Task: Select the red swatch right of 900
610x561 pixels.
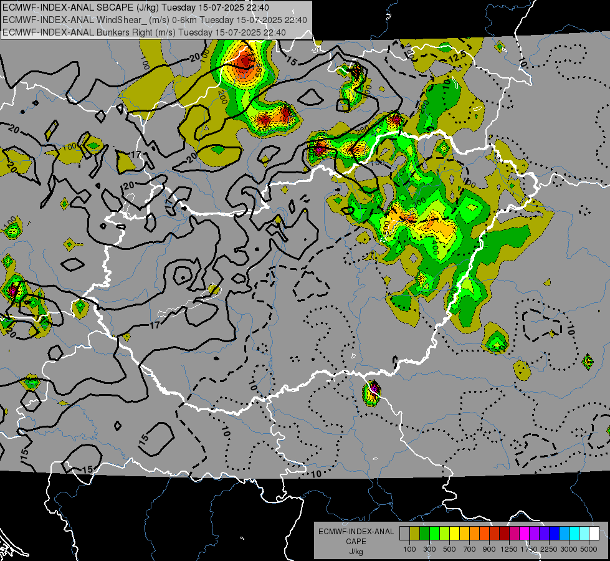Action: point(495,533)
